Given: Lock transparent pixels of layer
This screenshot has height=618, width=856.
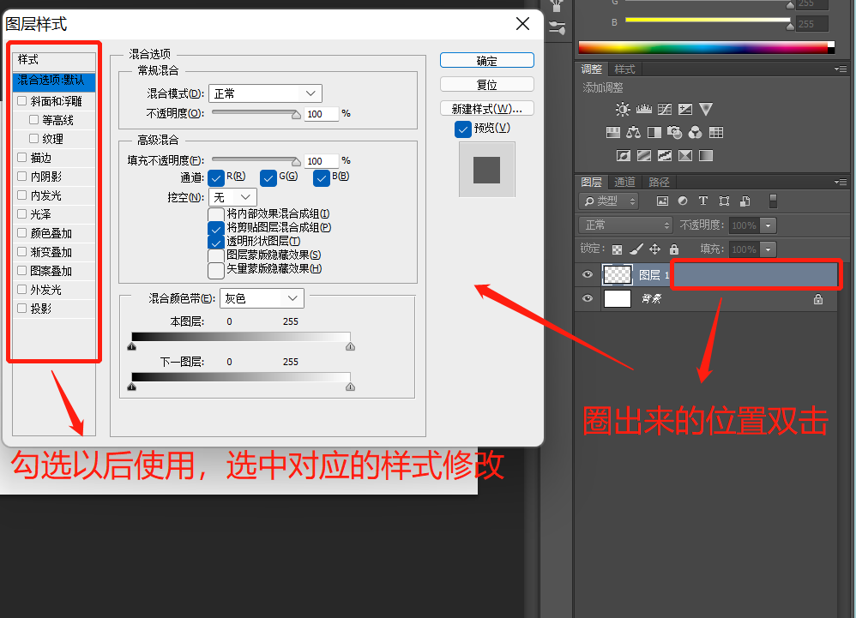Looking at the screenshot, I should click(x=617, y=249).
